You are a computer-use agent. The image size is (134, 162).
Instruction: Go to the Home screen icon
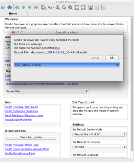point(9,7)
